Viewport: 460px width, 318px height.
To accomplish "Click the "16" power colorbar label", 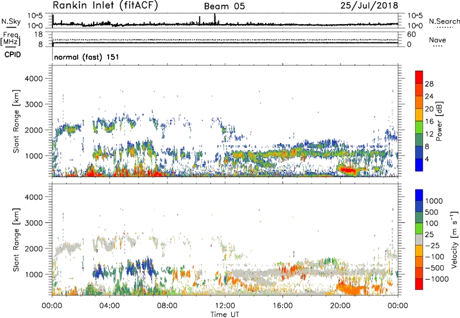I will point(429,122).
